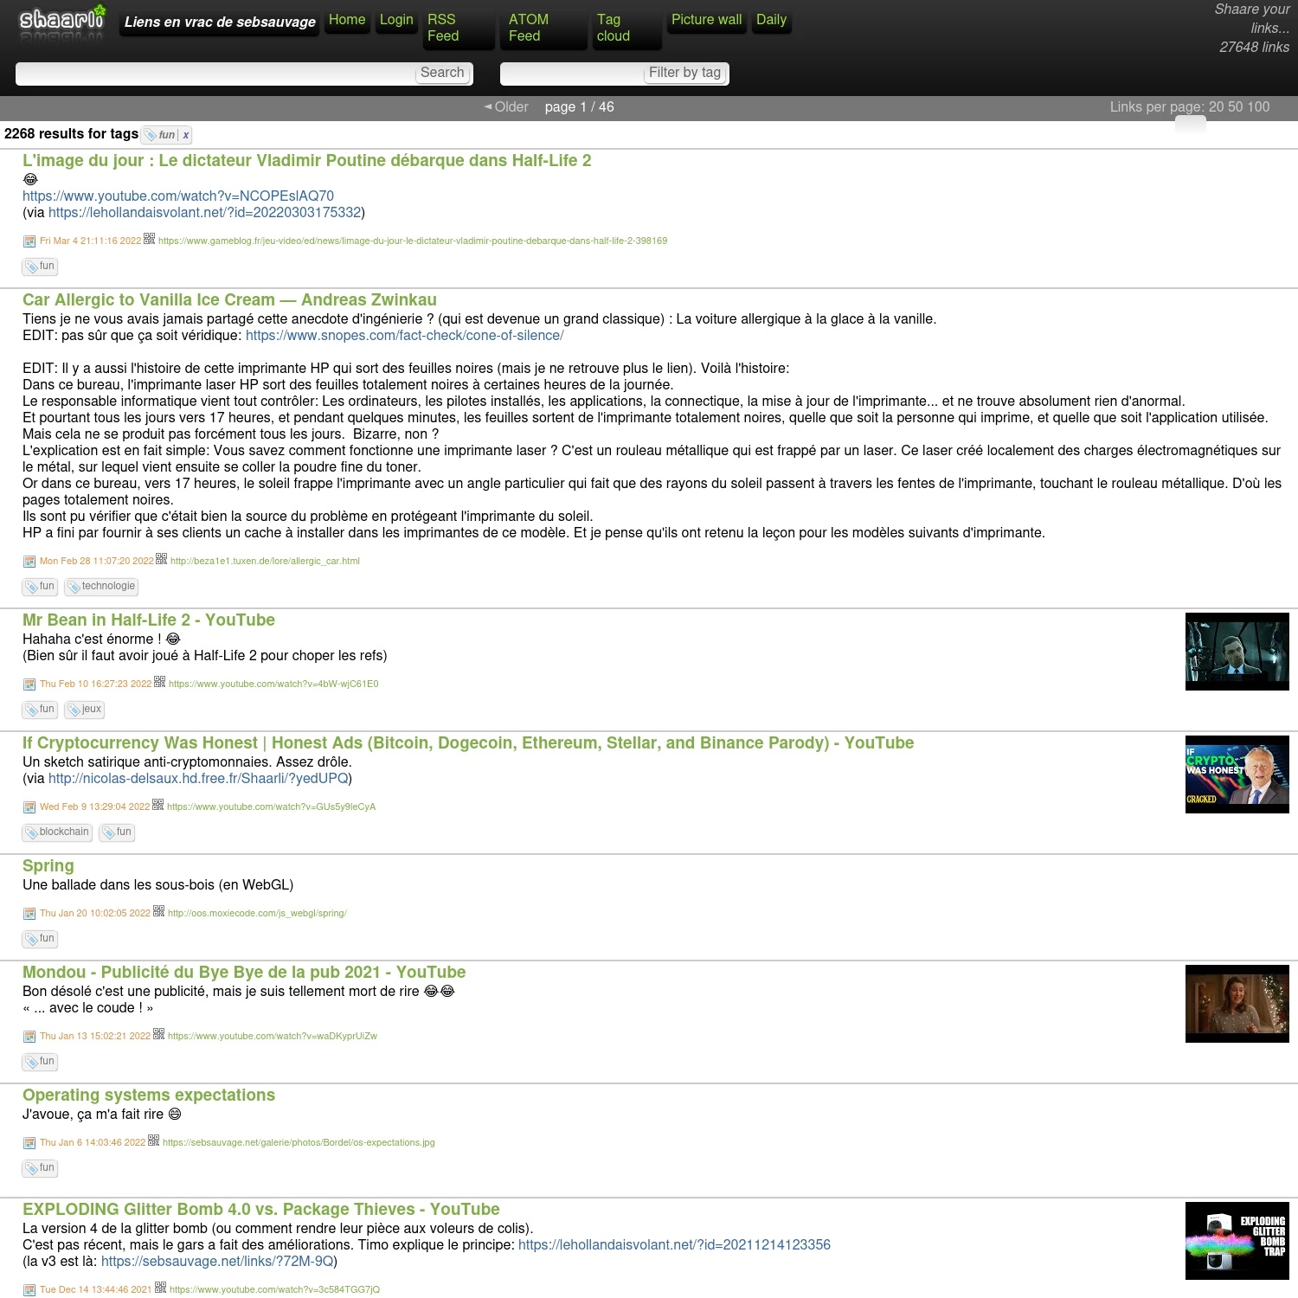Open QR code icon for Car Allergic post
This screenshot has height=1298, width=1298.
pyautogui.click(x=162, y=559)
